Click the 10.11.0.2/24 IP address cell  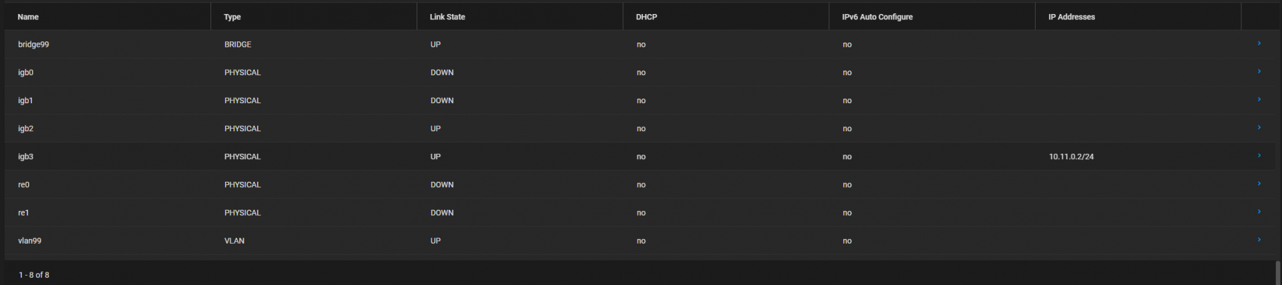tap(1071, 156)
